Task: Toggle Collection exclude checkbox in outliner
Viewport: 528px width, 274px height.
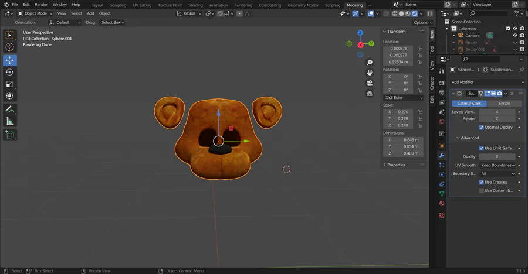Action: point(508,29)
